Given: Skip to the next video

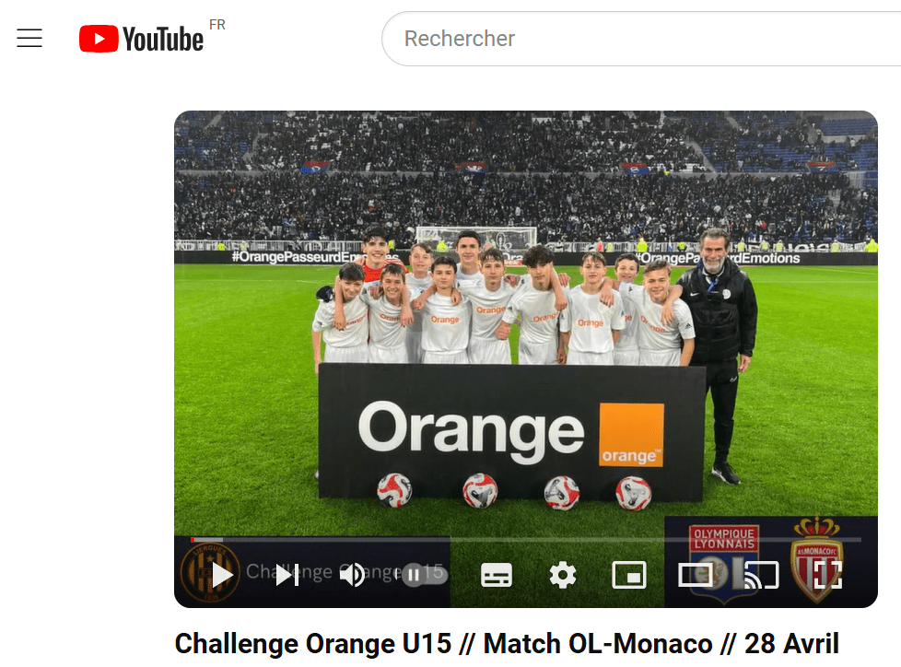Looking at the screenshot, I should 287,575.
